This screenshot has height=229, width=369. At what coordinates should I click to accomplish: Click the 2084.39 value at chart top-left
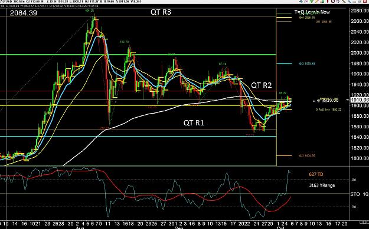point(23,13)
